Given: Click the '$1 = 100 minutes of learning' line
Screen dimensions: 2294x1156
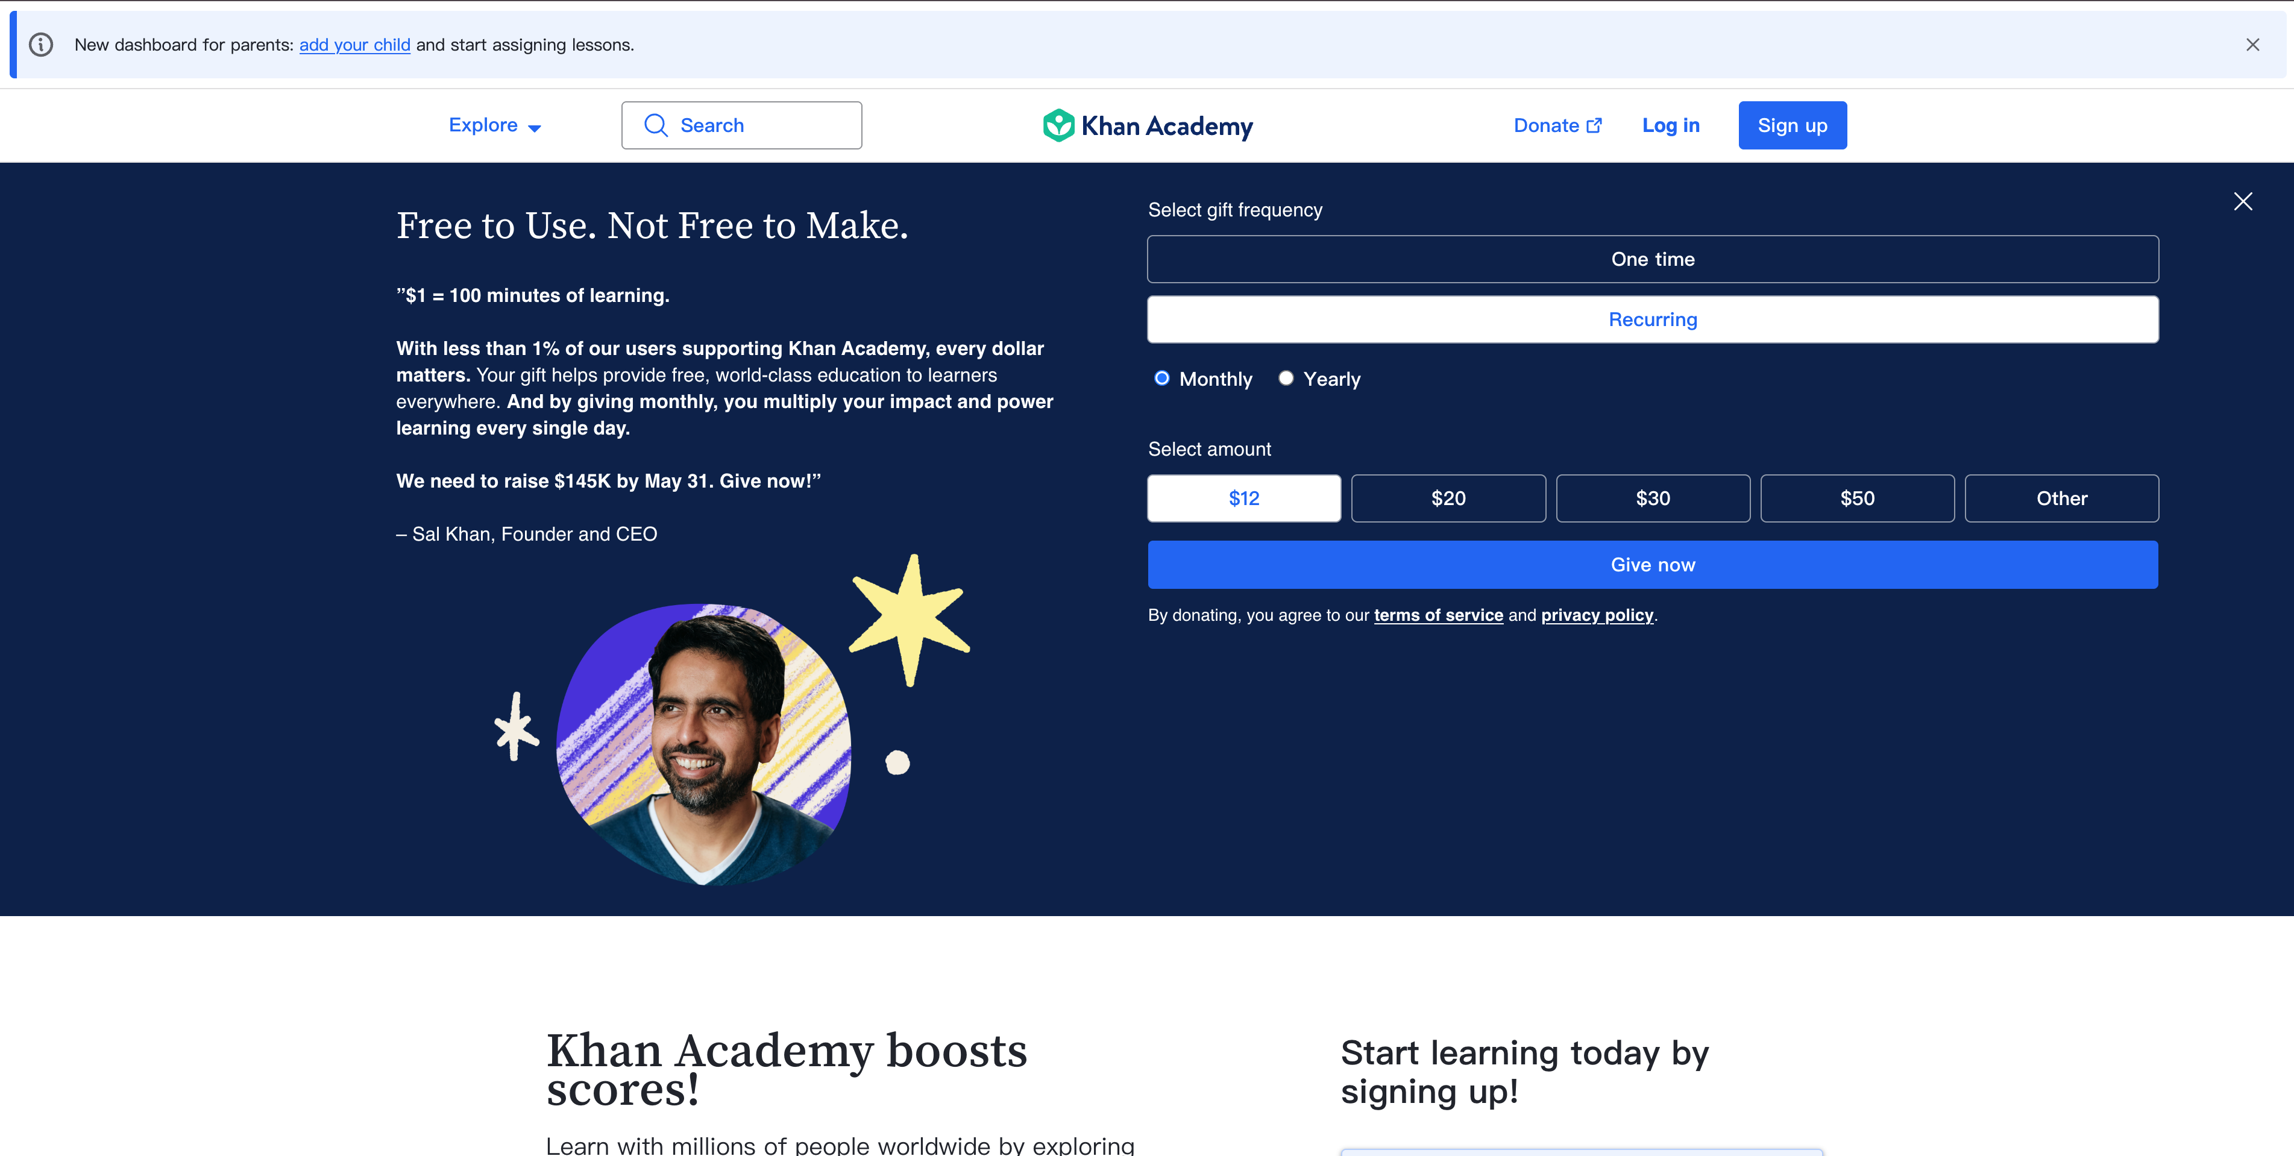Looking at the screenshot, I should tap(533, 296).
